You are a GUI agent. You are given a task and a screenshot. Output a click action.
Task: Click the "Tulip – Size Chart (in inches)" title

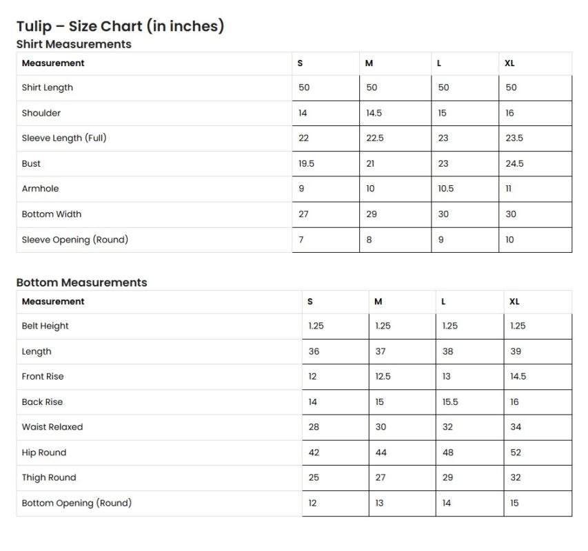pos(120,26)
